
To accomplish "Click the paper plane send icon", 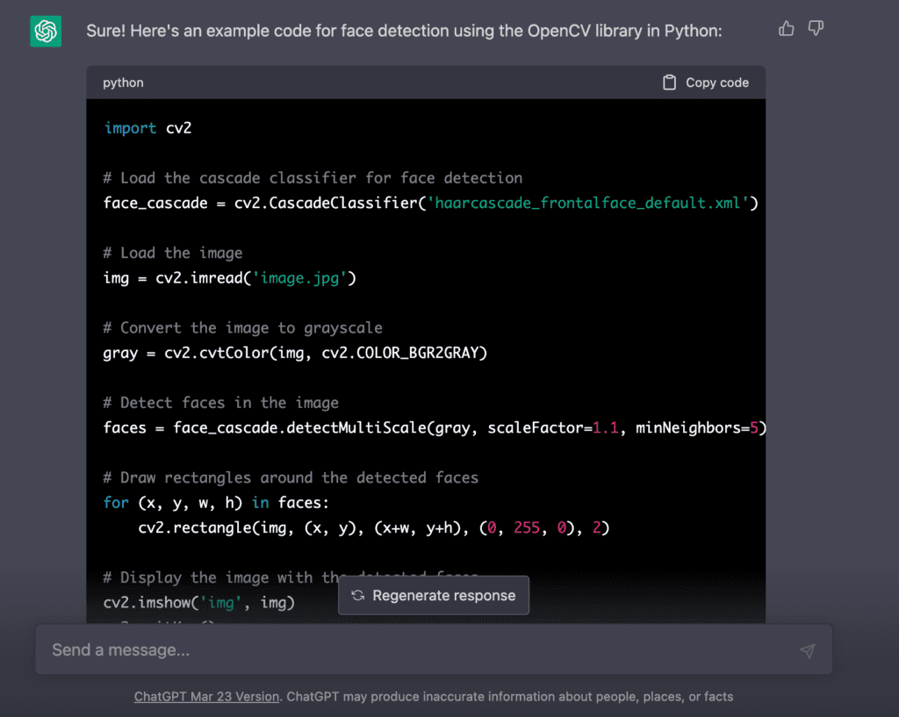I will (808, 650).
